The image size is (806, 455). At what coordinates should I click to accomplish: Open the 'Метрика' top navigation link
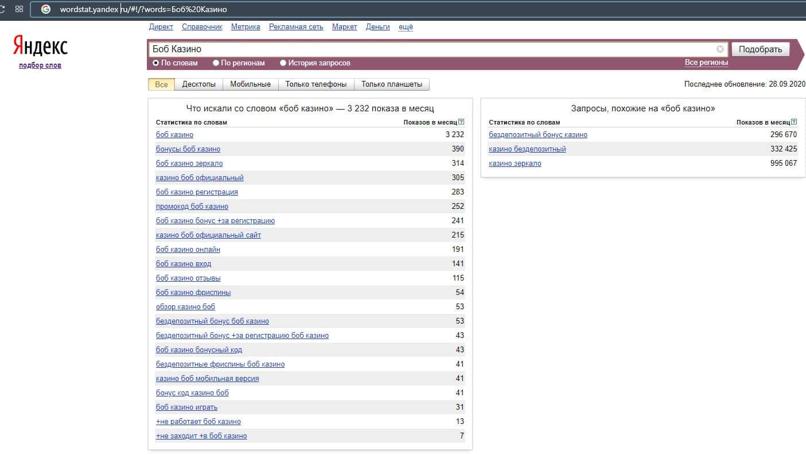246,27
